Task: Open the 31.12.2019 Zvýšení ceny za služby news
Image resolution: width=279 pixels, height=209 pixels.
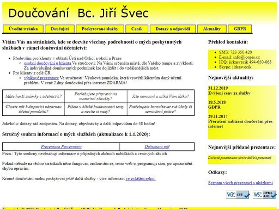Action: tap(229, 90)
